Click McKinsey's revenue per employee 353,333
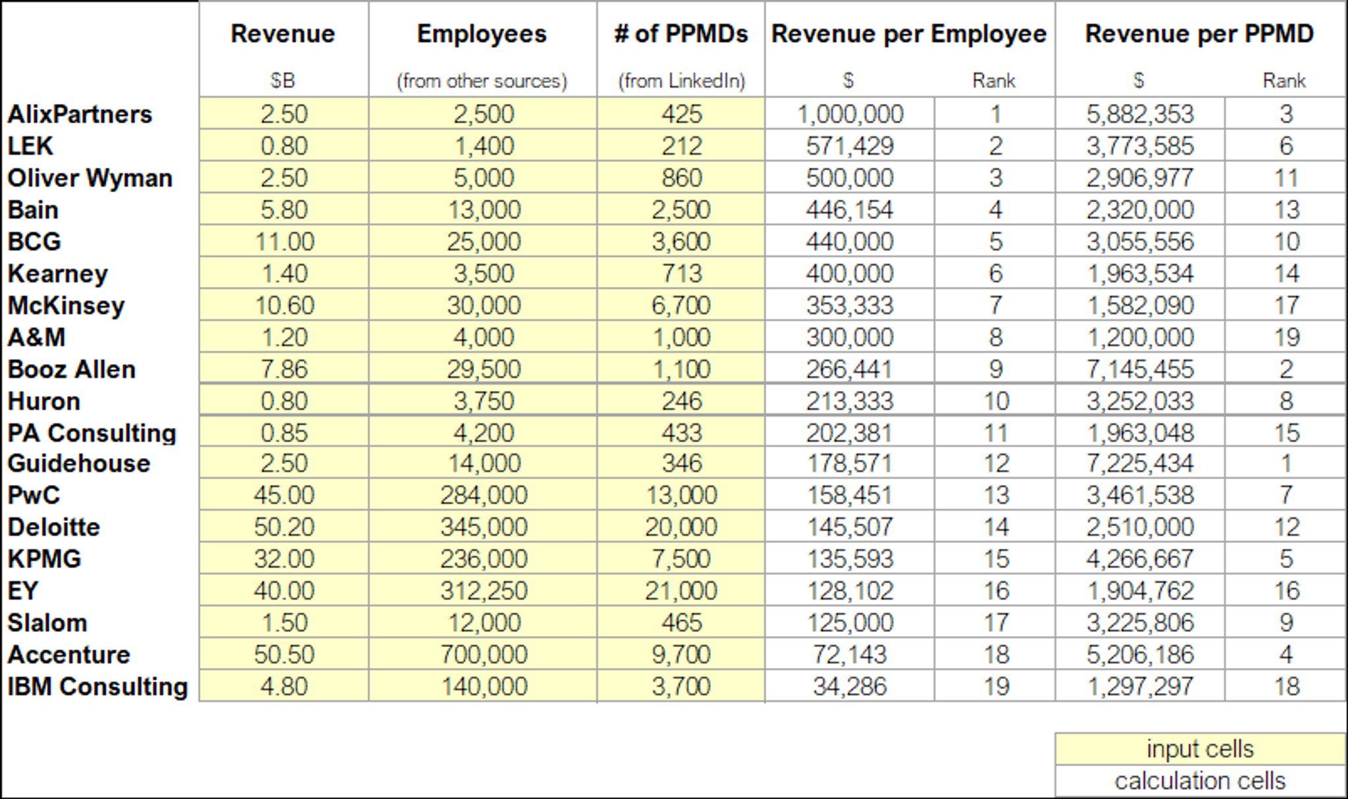Image resolution: width=1348 pixels, height=799 pixels. point(850,306)
